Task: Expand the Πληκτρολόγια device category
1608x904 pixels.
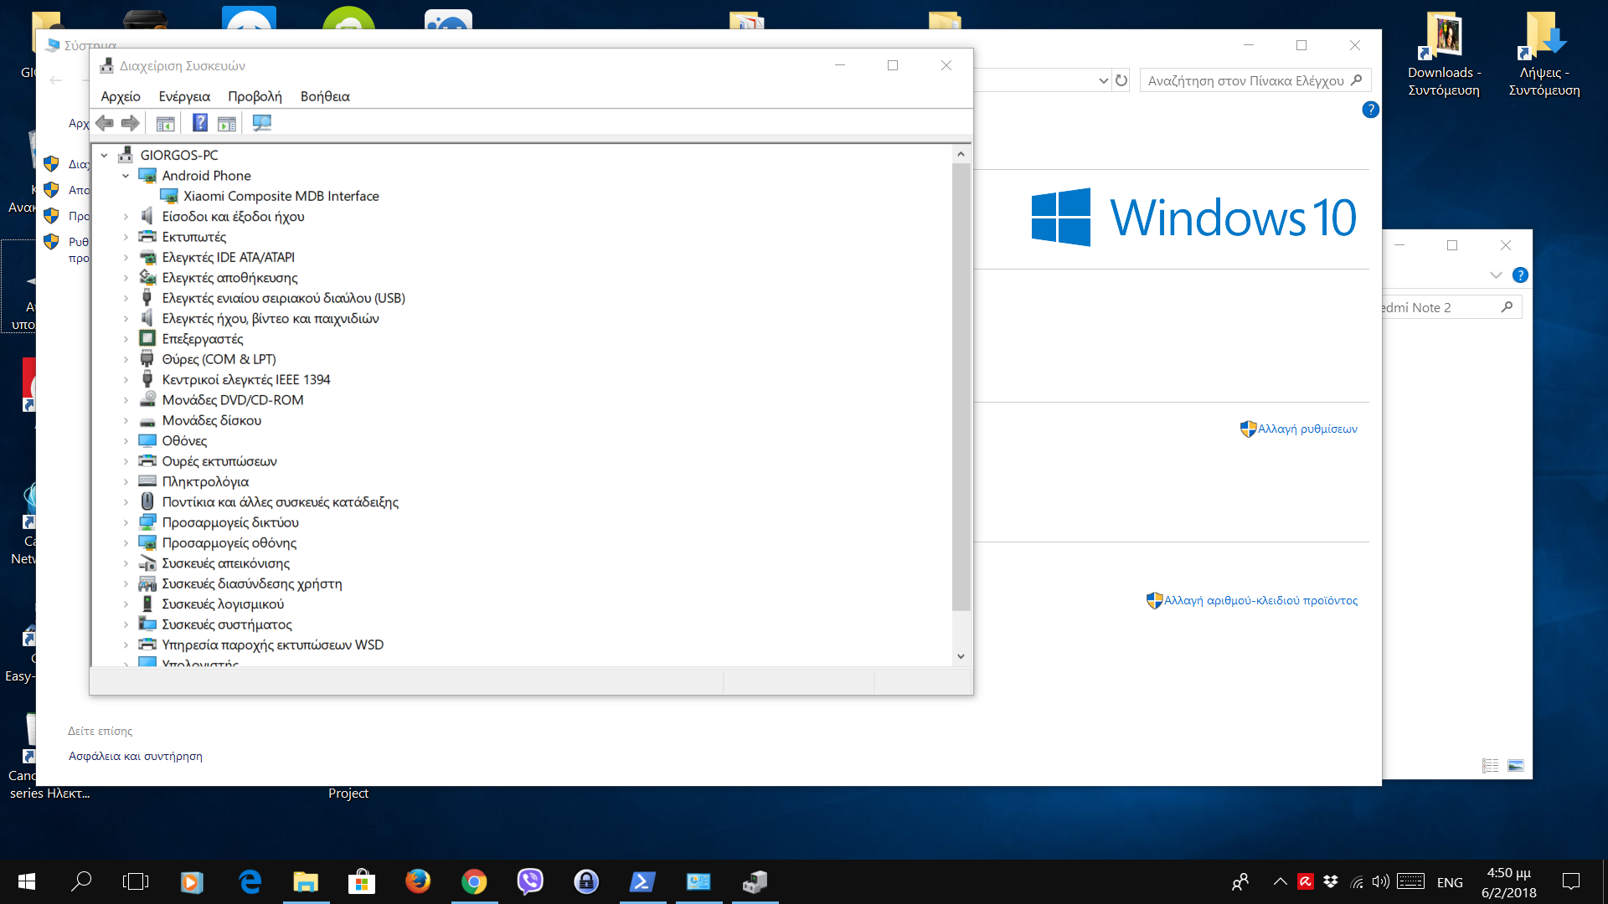Action: (126, 482)
